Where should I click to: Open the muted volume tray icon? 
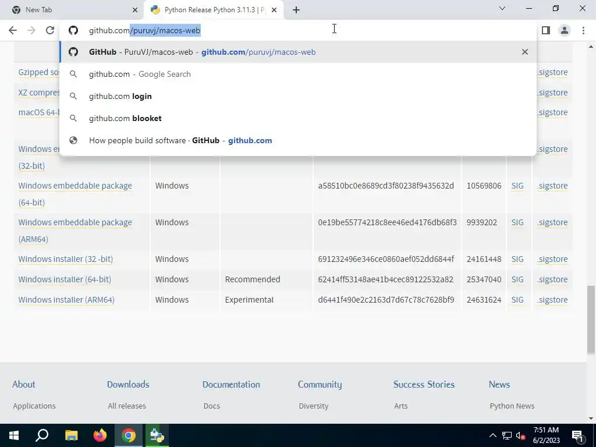coord(521,435)
